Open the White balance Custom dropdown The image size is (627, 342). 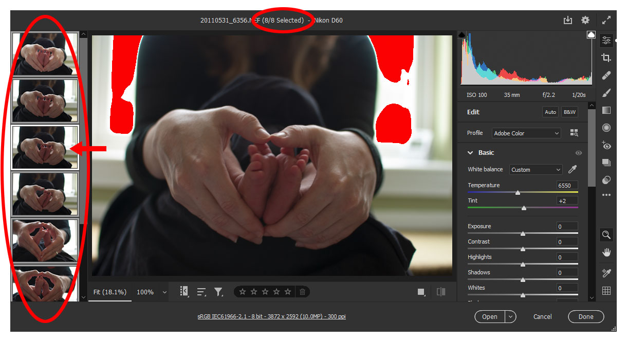536,170
